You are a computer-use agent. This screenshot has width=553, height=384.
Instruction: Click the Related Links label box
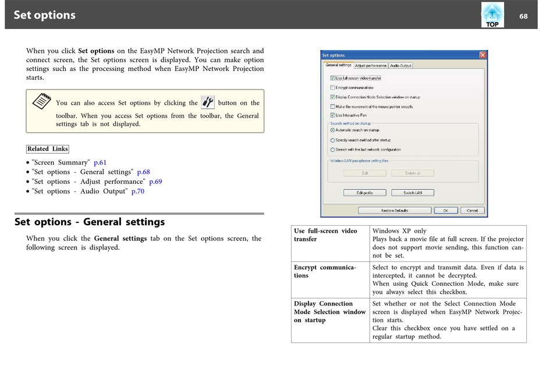(x=48, y=149)
